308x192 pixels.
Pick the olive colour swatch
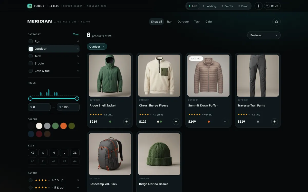click(72, 126)
